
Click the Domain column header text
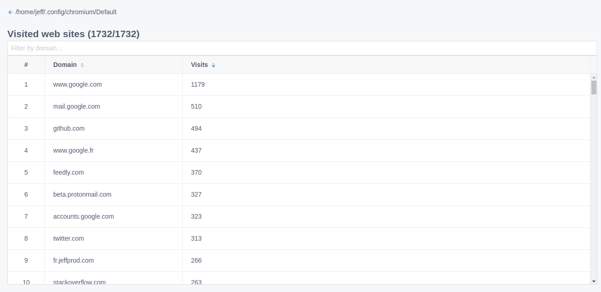click(65, 65)
